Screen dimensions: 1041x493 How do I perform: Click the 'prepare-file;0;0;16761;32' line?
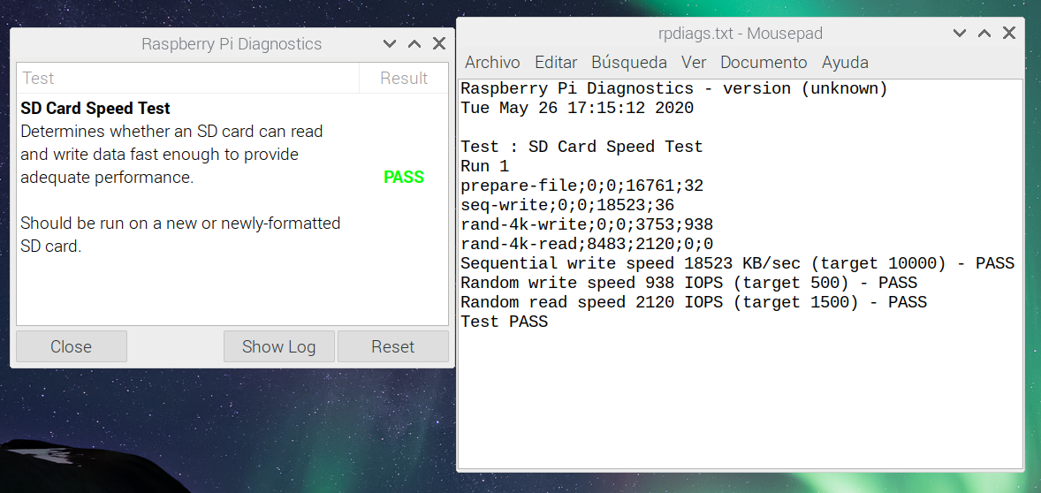(x=582, y=186)
